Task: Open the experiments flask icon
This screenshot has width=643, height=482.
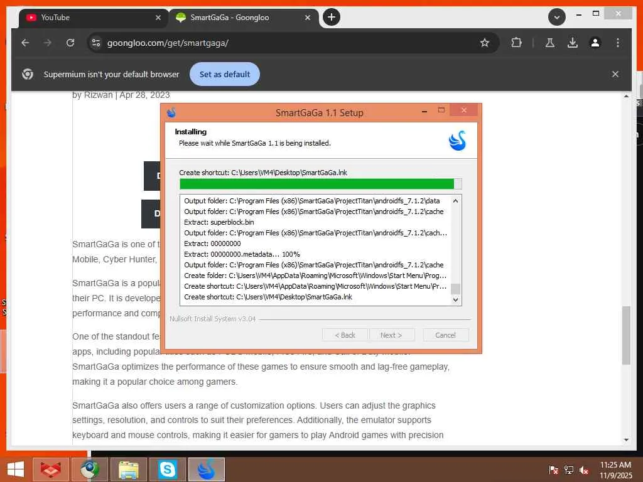Action: point(550,43)
